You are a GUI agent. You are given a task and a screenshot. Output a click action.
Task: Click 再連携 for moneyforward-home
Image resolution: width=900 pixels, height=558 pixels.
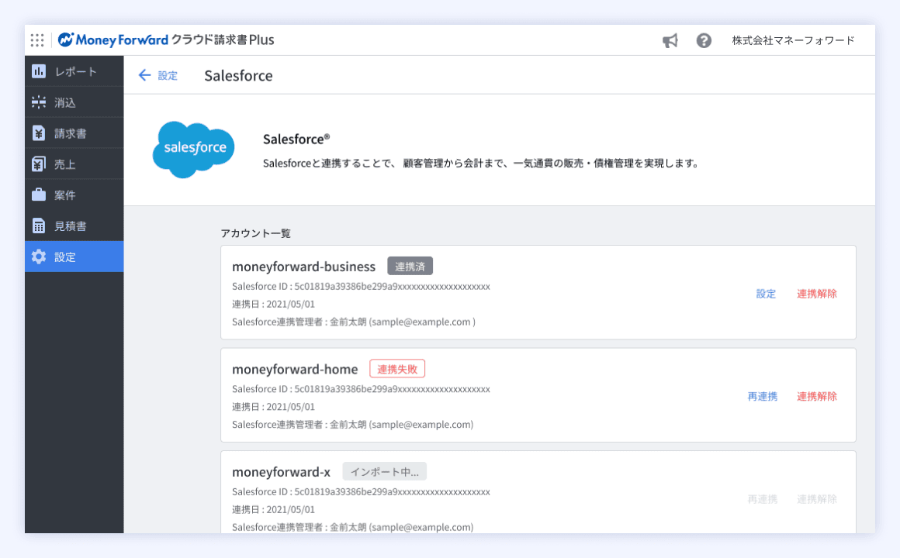point(762,396)
